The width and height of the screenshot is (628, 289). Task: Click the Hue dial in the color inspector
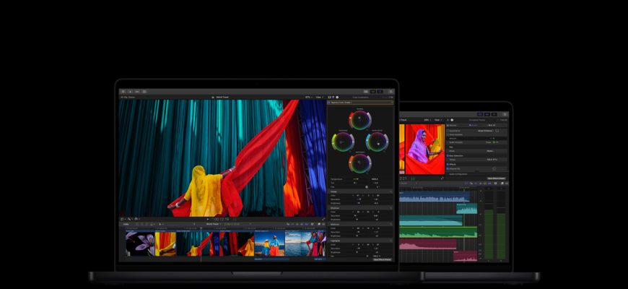tap(366, 187)
